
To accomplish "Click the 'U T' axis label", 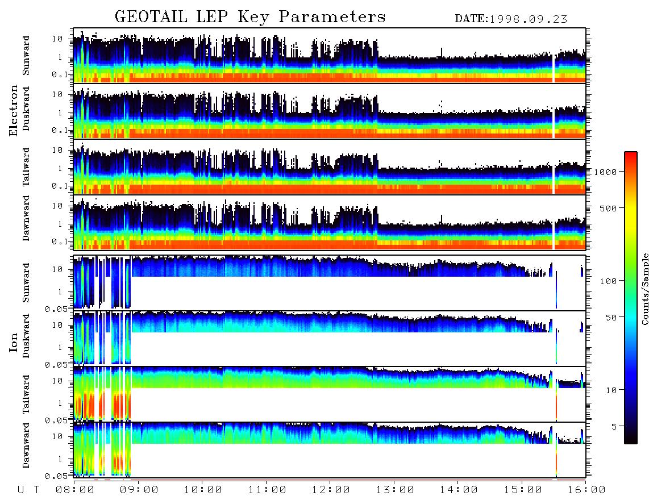I will pos(28,490).
